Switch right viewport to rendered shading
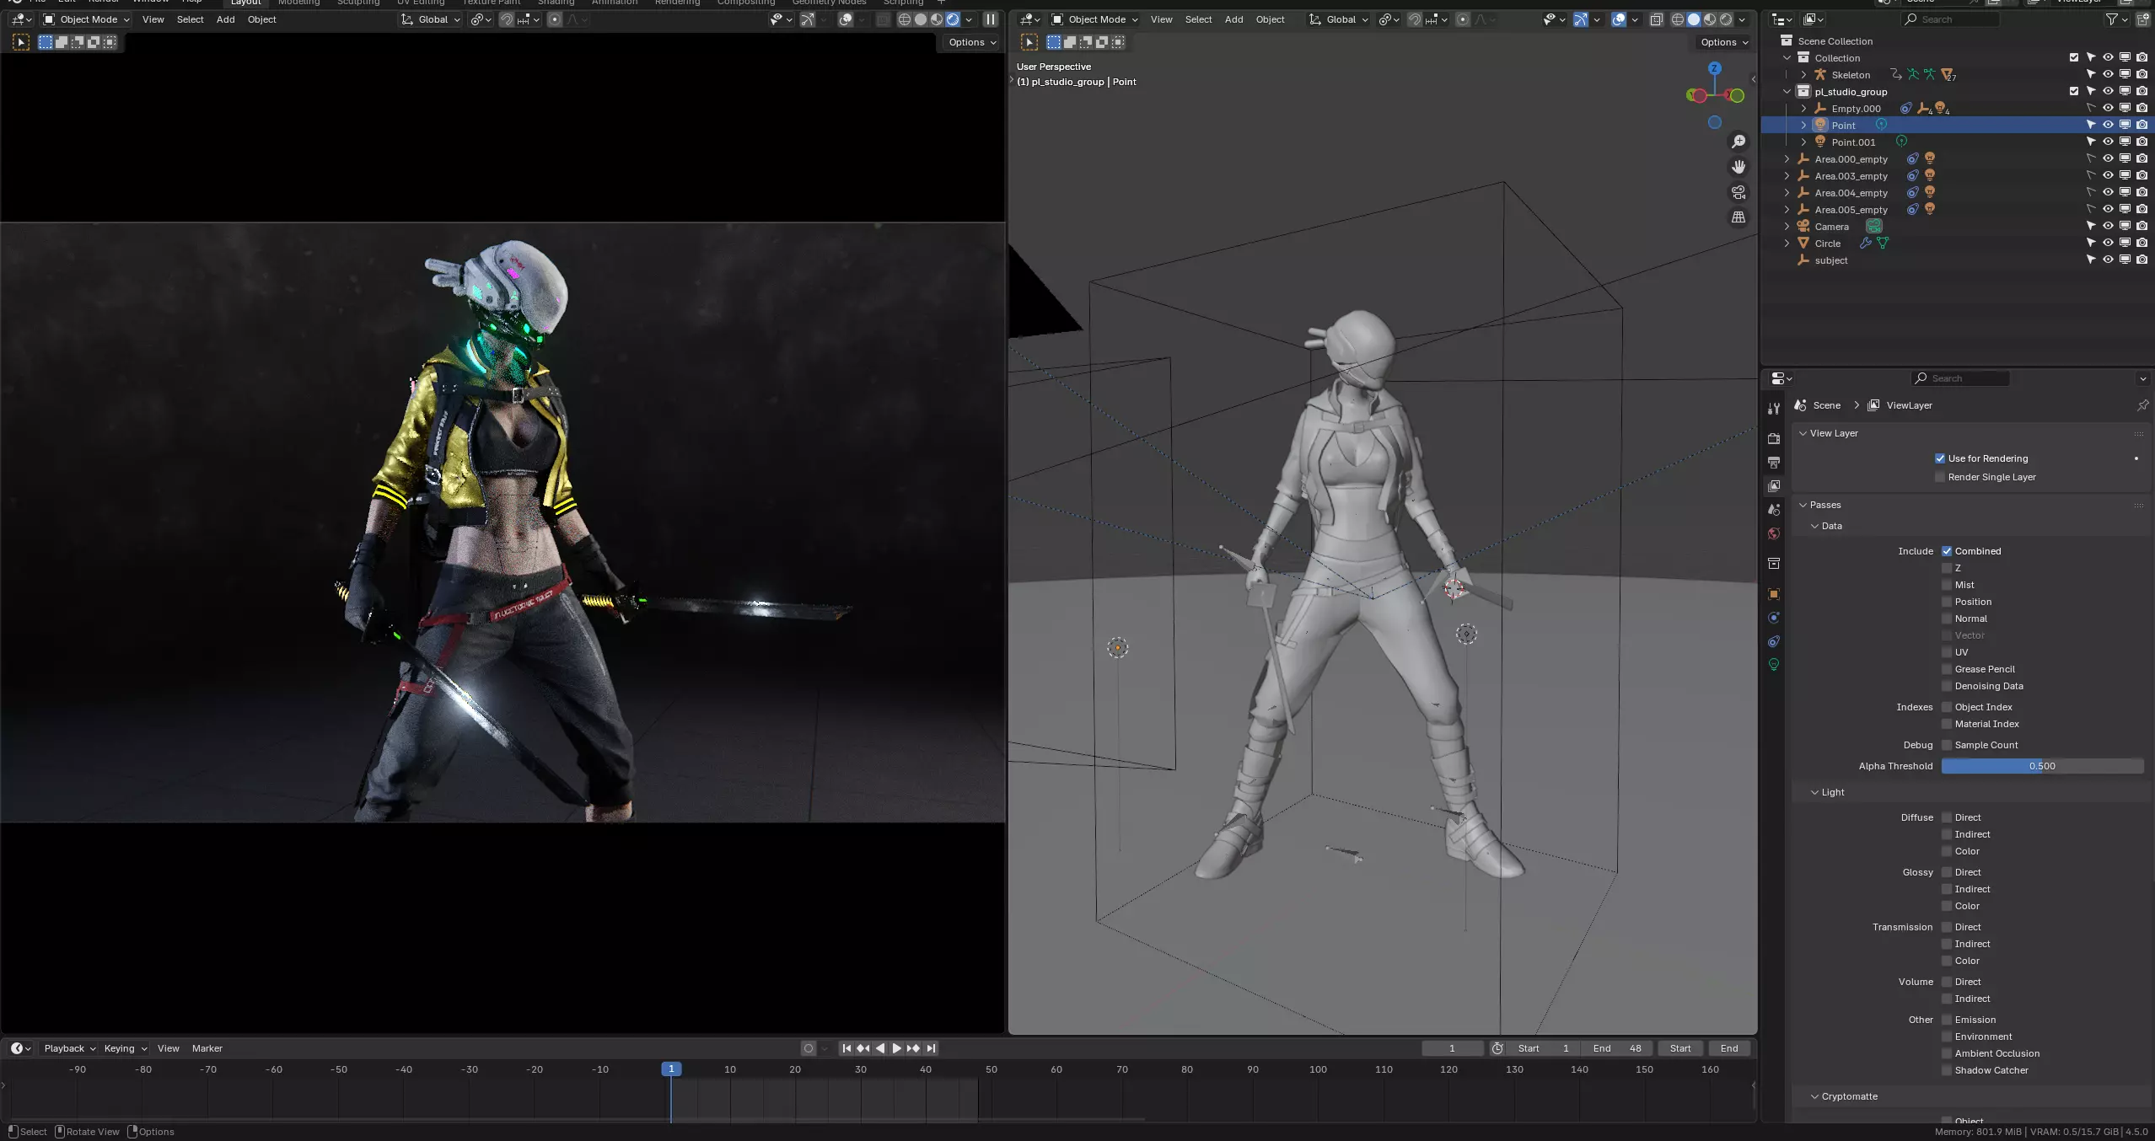The image size is (2155, 1141). (1726, 19)
